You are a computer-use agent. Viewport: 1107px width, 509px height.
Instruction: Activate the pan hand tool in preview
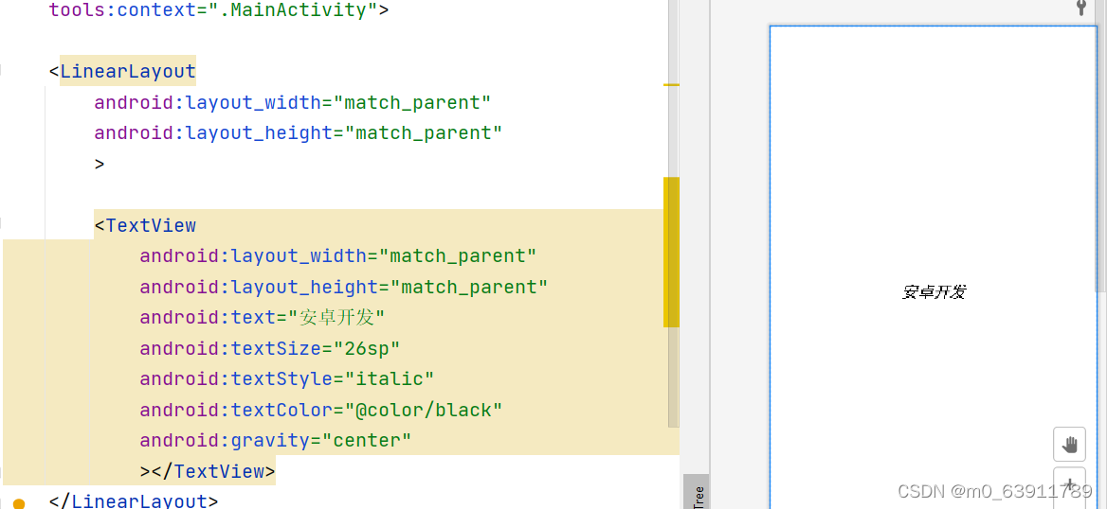[1069, 444]
